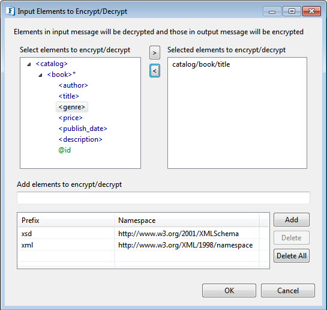Viewport: 327px width, 310px height.
Task: Click the move-right '>' arrow button
Action: point(155,53)
